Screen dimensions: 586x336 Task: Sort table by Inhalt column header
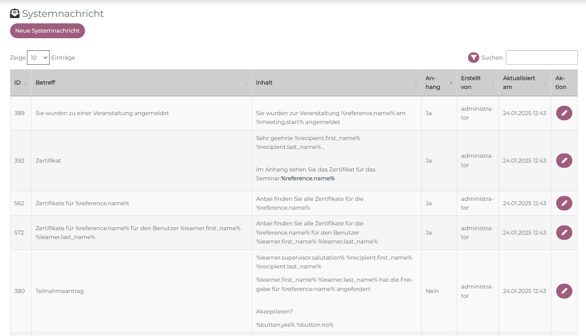tap(264, 82)
